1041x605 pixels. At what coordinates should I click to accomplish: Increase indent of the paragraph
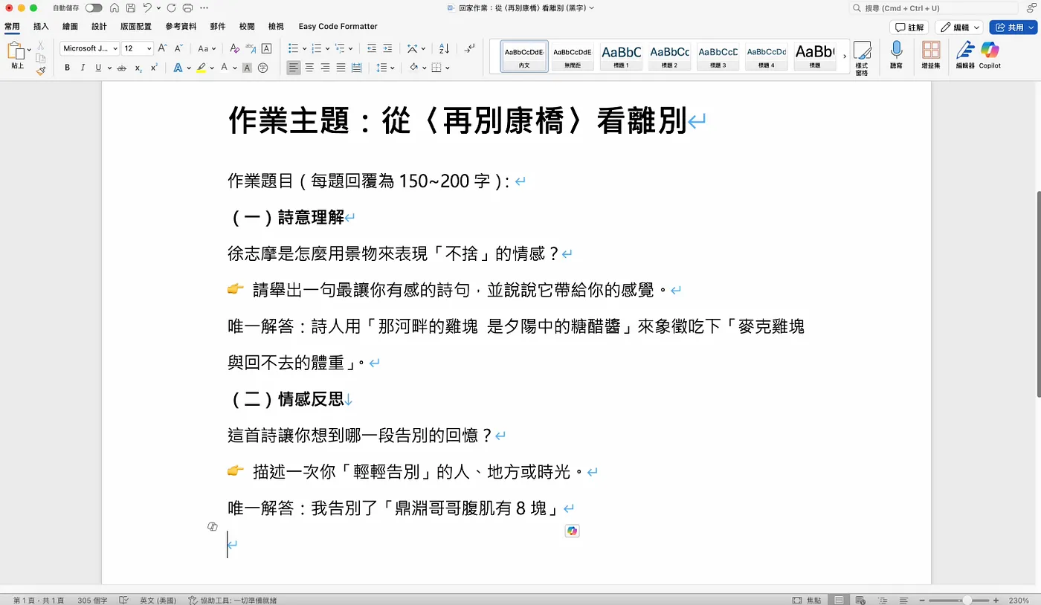pos(387,48)
